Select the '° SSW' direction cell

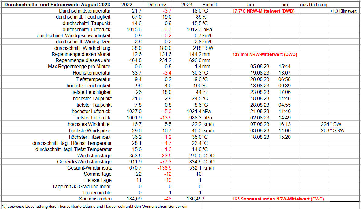click(337, 131)
